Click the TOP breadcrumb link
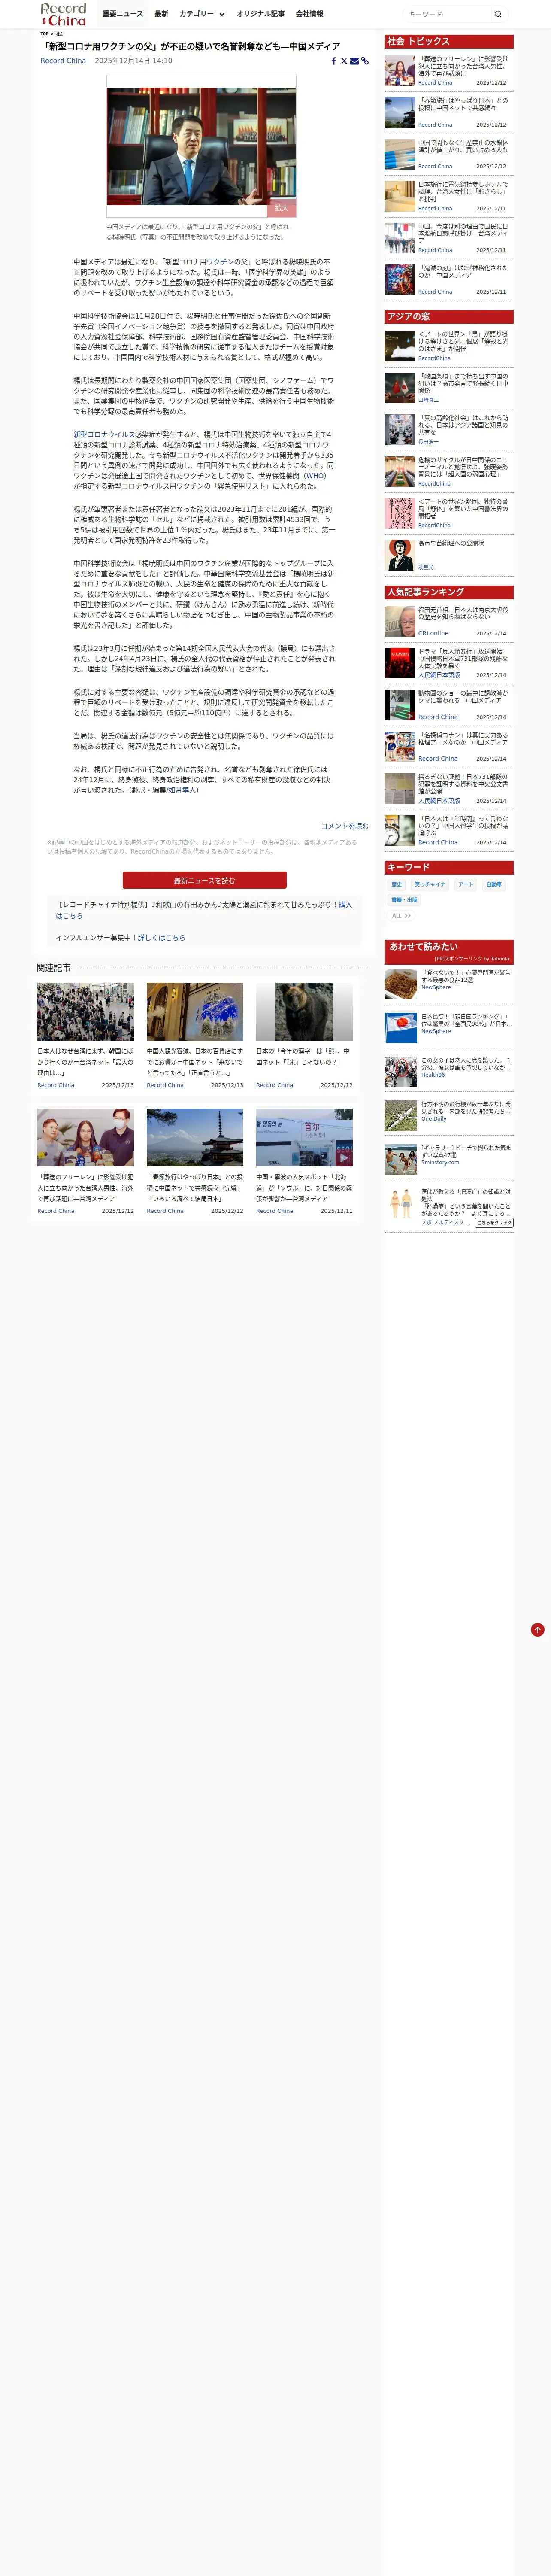 coord(44,34)
